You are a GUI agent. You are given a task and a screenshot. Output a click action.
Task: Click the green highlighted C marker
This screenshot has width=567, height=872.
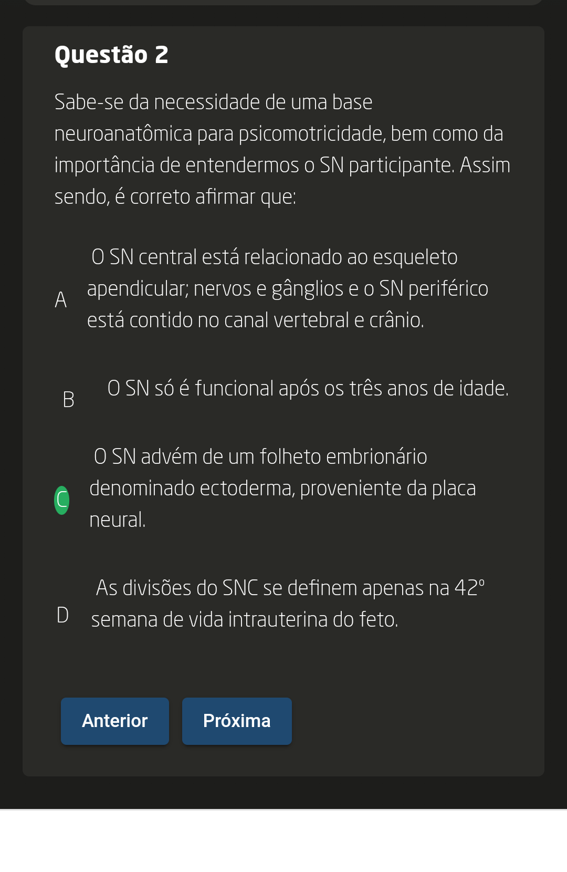click(x=62, y=500)
